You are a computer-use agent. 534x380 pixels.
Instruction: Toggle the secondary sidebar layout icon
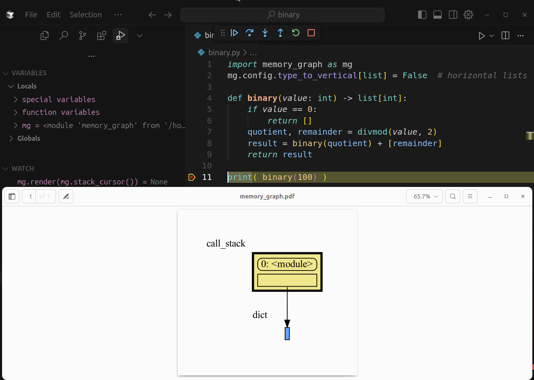pyautogui.click(x=453, y=14)
